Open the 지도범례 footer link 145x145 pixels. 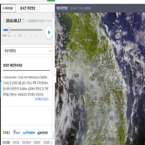[6, 142]
